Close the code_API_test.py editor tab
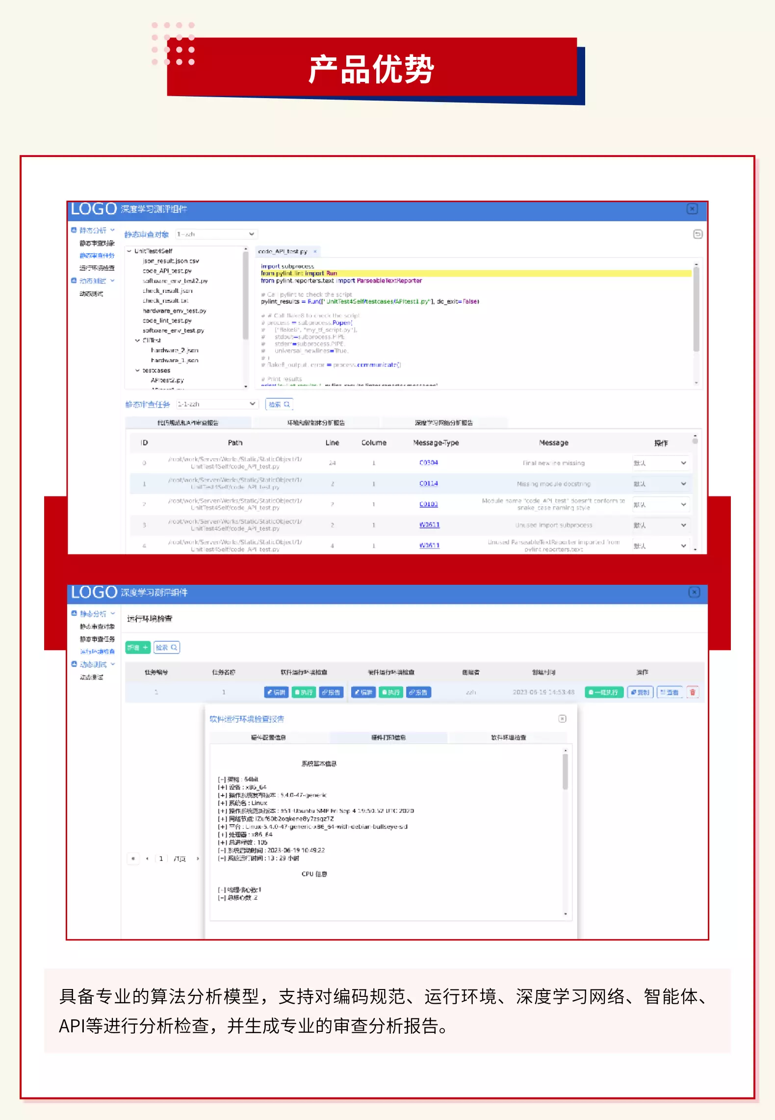This screenshot has width=775, height=1120. 315,252
